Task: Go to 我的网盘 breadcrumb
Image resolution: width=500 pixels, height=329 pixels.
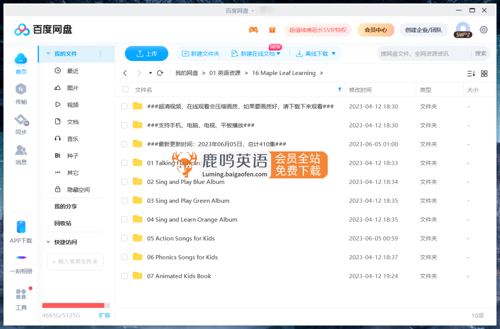Action: (x=187, y=73)
